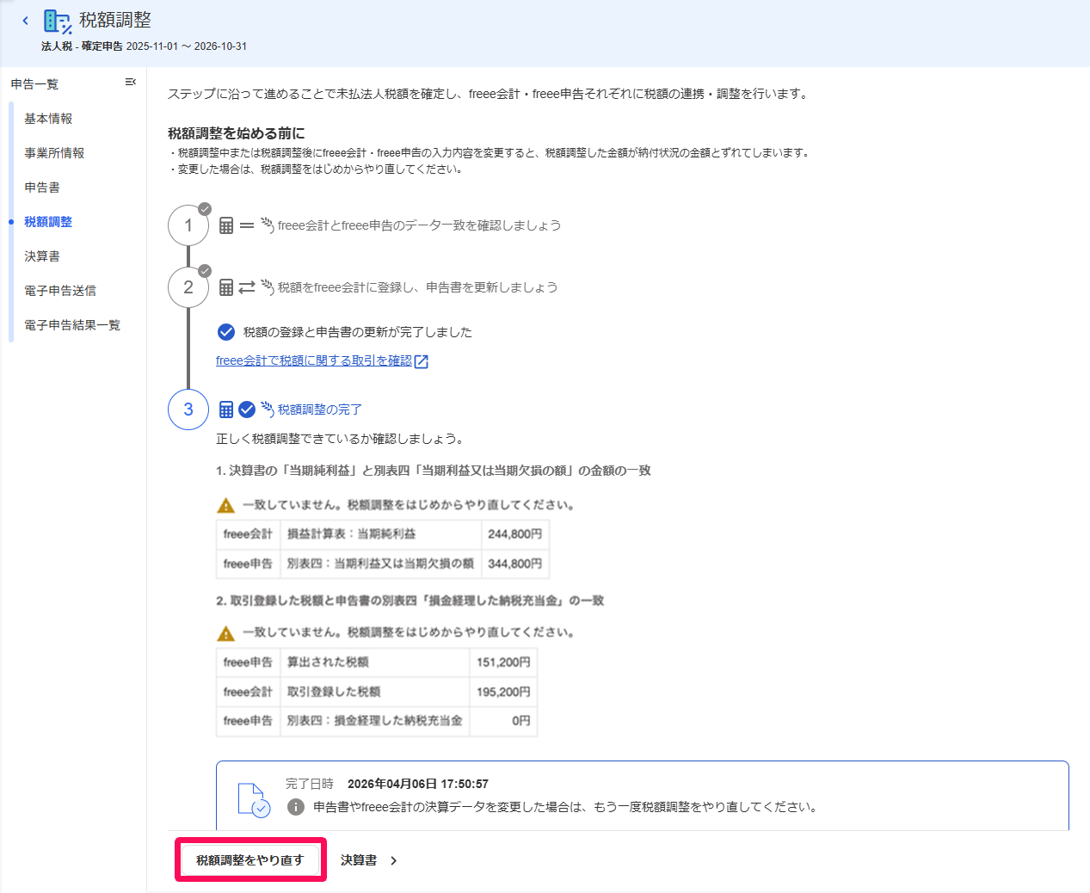1090x893 pixels.
Task: Open freee会計で税額に関する取引を確認 link
Action: 314,360
